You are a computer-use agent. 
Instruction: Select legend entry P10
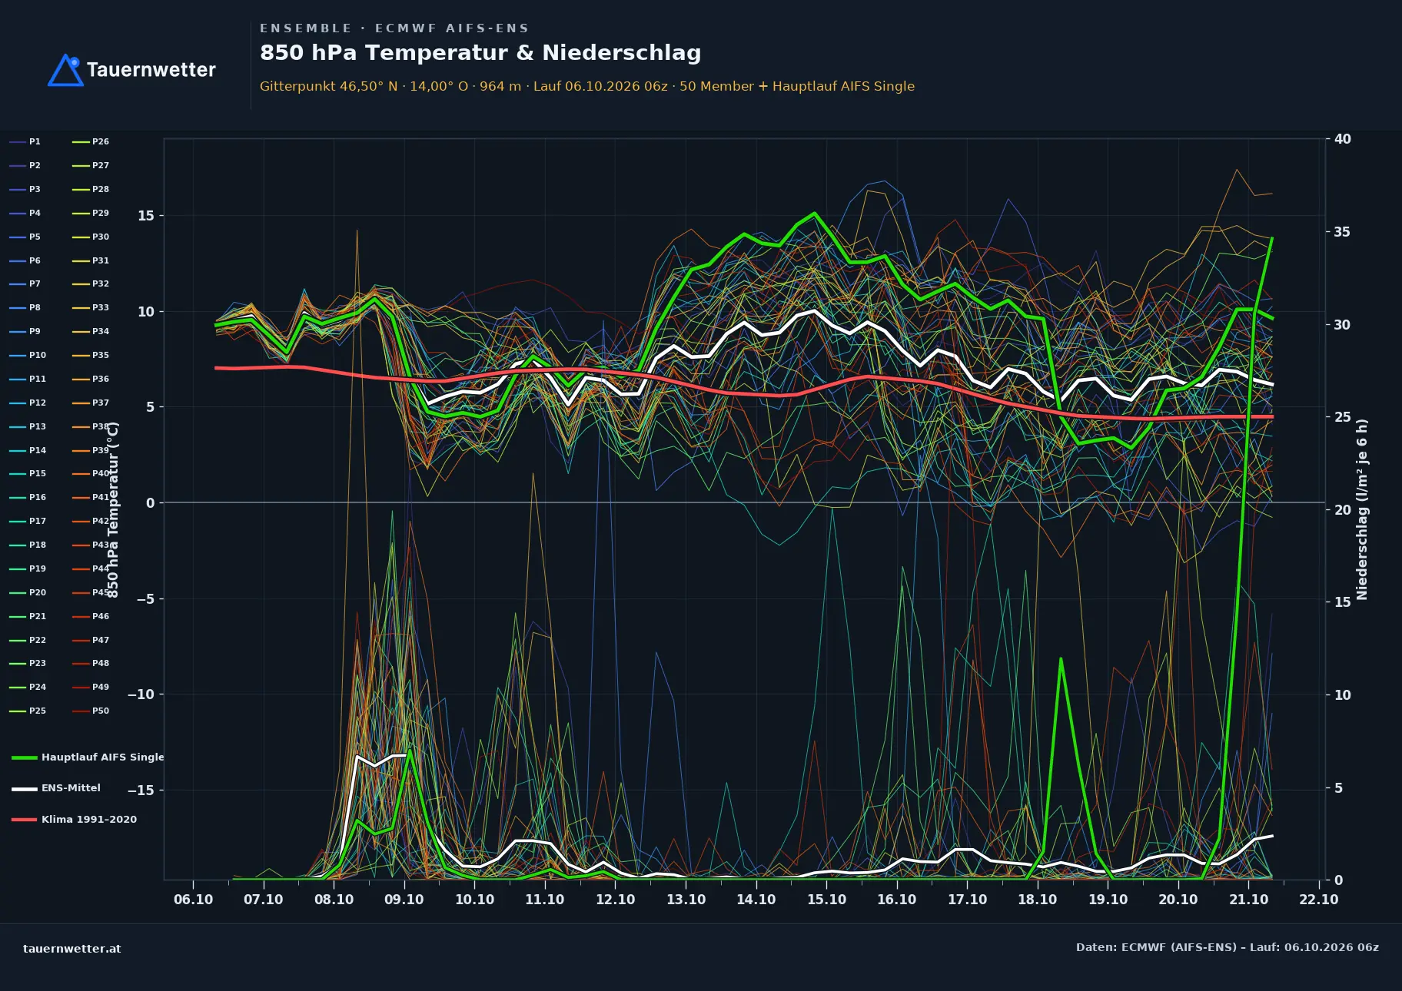pyautogui.click(x=28, y=356)
